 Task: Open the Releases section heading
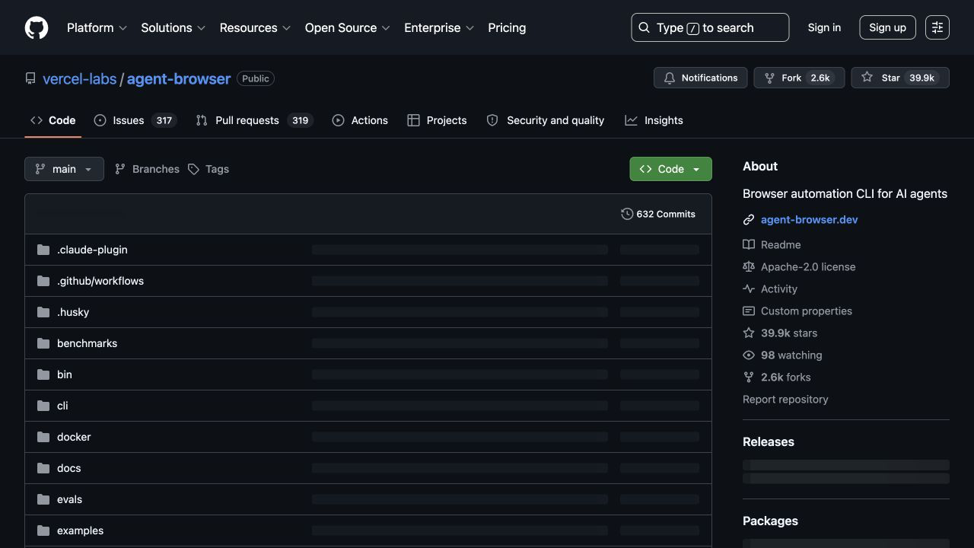tap(769, 441)
